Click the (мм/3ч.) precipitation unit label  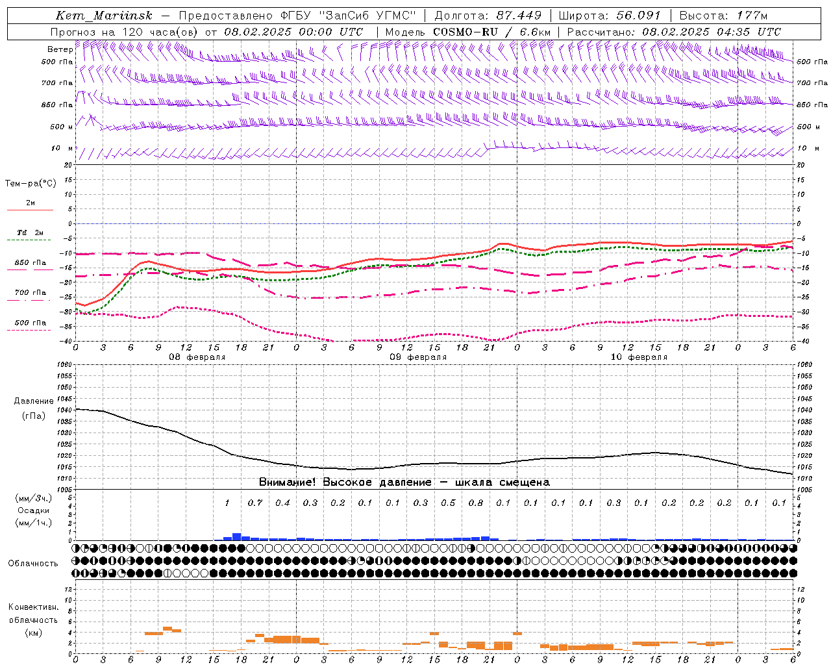33,498
